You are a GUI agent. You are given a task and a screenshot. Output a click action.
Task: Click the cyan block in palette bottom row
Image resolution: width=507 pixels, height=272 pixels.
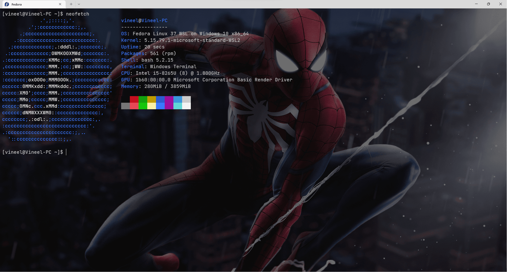[x=178, y=106]
